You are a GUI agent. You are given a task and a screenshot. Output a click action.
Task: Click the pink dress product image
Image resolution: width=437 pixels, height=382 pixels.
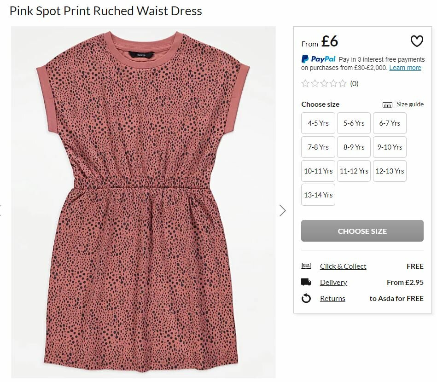point(143,203)
